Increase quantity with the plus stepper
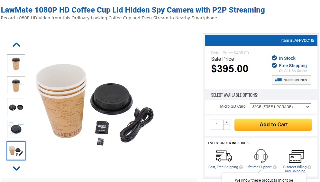The image size is (320, 182). 226,122
